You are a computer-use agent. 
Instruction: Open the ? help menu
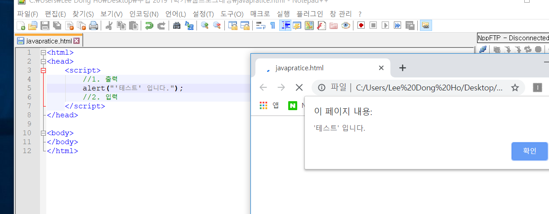(x=360, y=14)
